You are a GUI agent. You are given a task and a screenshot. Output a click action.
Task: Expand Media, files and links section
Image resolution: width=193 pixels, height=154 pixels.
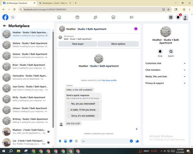(x=166, y=77)
